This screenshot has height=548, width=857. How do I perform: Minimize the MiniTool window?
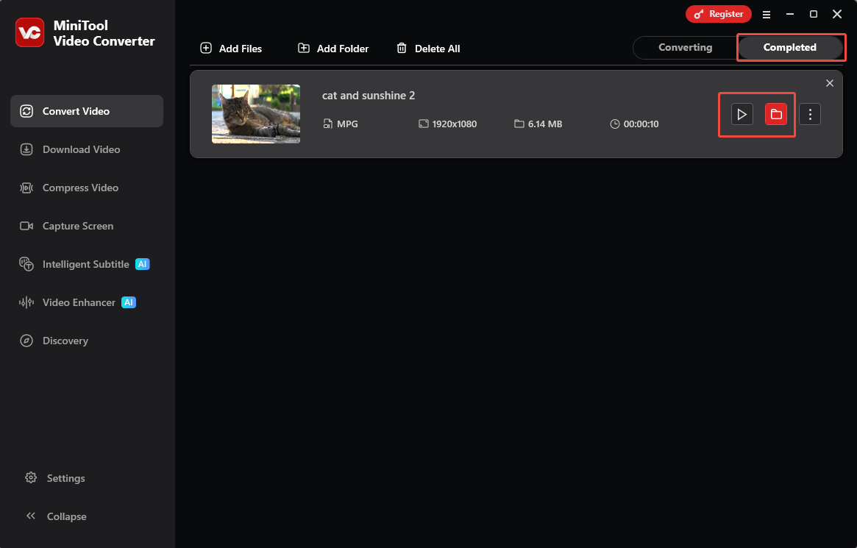coord(790,14)
